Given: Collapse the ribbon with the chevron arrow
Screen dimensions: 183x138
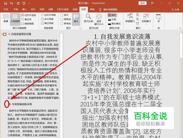Looking at the screenshot, I should pyautogui.click(x=180, y=28).
